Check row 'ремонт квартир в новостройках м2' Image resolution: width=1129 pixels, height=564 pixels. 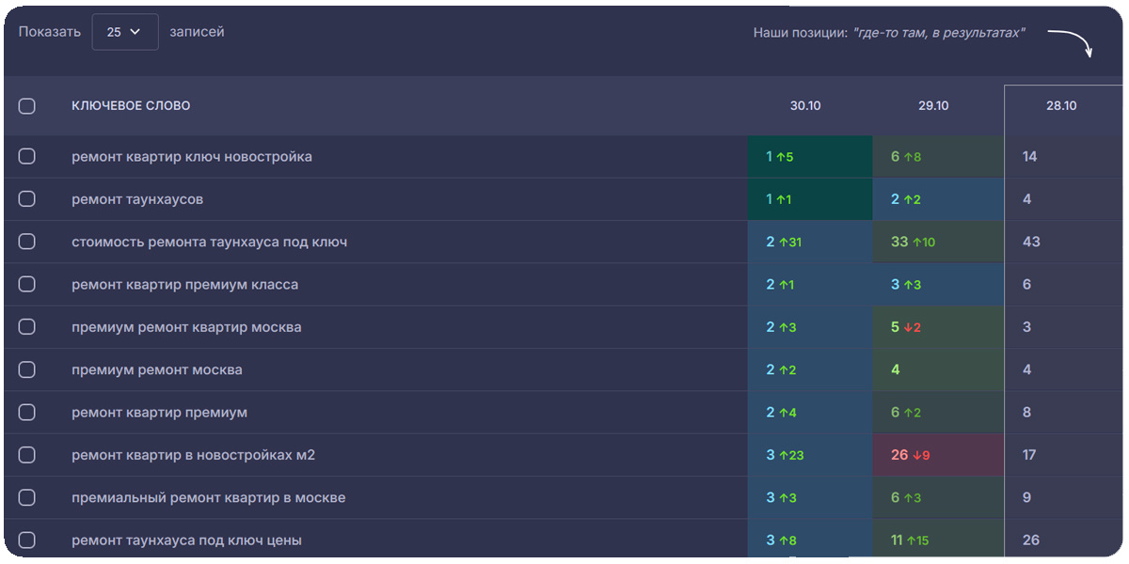(27, 455)
